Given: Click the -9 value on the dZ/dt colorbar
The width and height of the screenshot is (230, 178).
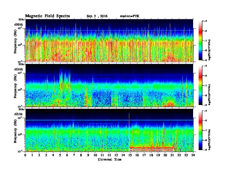Looking at the screenshot, I should tap(206, 150).
